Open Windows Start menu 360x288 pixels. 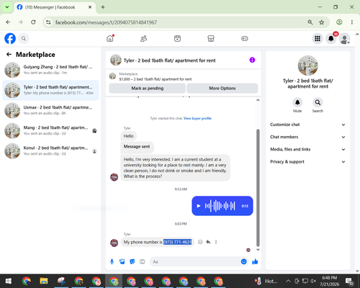coord(9,281)
